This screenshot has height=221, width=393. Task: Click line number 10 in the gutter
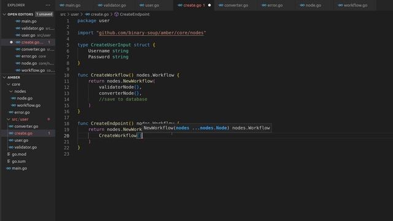(x=67, y=75)
